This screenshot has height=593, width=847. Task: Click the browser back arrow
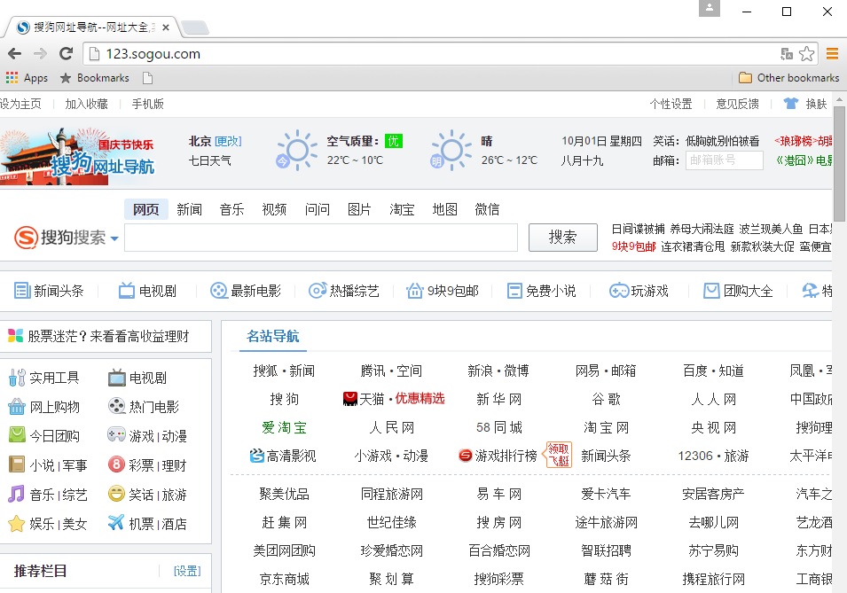tap(14, 53)
